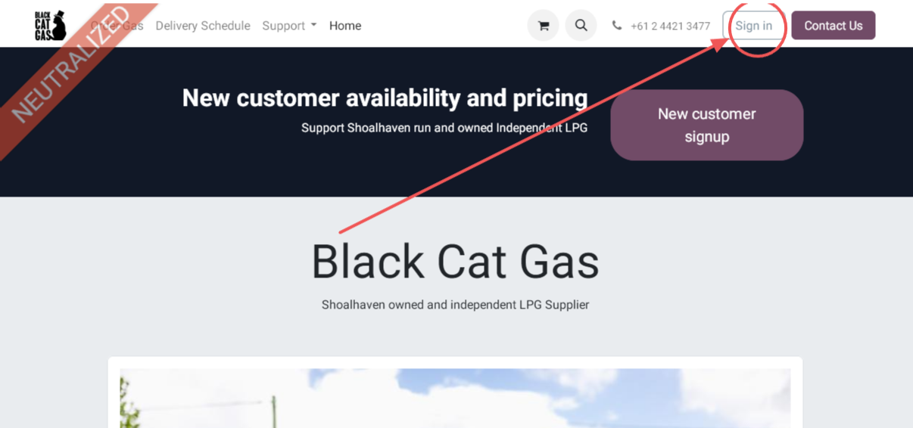Click the phone handset icon
Image resolution: width=913 pixels, height=428 pixels.
617,26
